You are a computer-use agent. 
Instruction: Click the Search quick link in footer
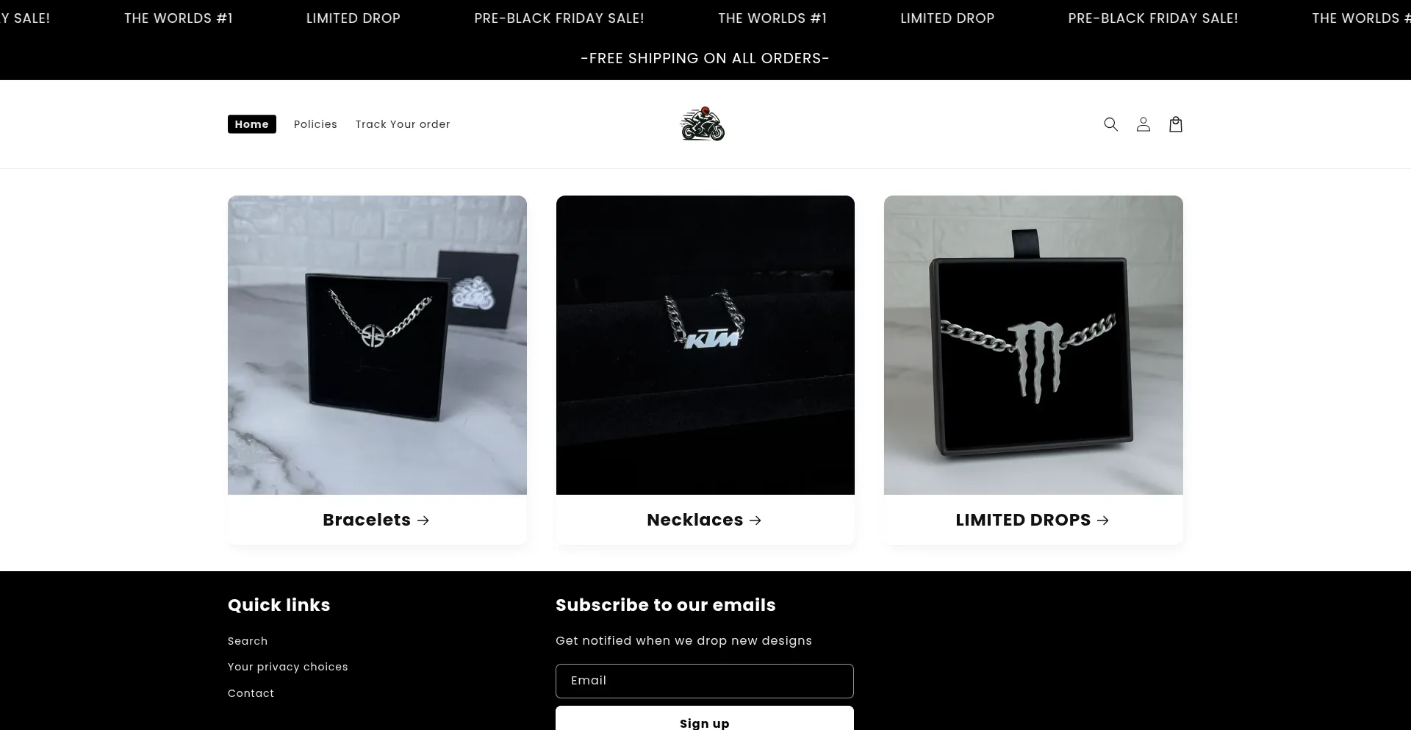pos(248,641)
